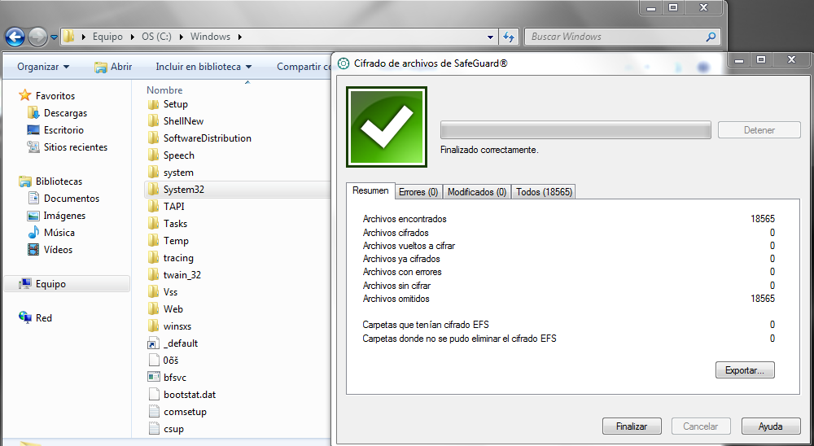Select the ShellNew folder
Viewport: 814px width, 446px height.
tap(183, 121)
